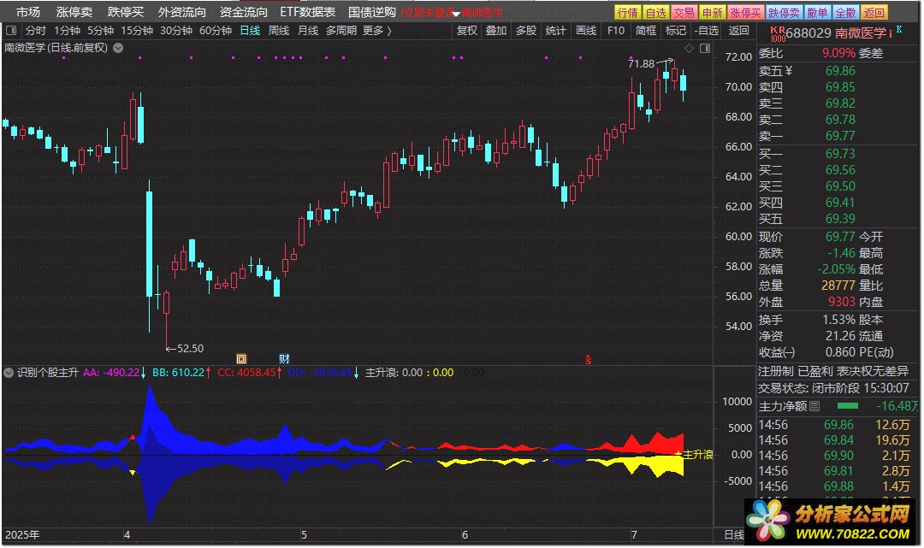The height and width of the screenshot is (548, 924).
Task: Click the orange 返回 button
Action: pos(874,12)
